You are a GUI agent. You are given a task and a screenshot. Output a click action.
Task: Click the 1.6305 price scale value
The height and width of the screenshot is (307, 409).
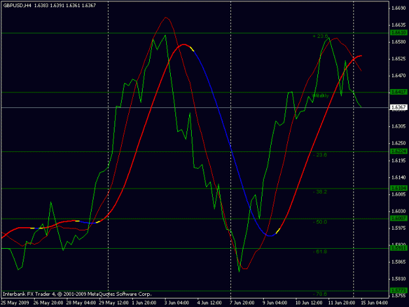[x=399, y=126]
